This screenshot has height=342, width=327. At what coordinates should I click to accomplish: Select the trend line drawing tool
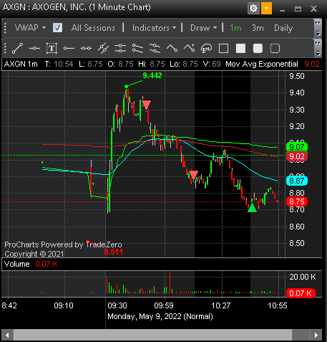click(x=17, y=49)
